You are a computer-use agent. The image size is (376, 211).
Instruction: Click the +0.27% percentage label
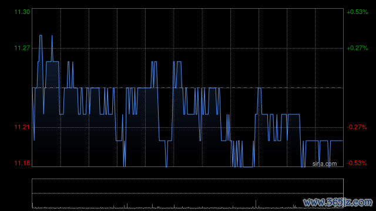pos(357,48)
